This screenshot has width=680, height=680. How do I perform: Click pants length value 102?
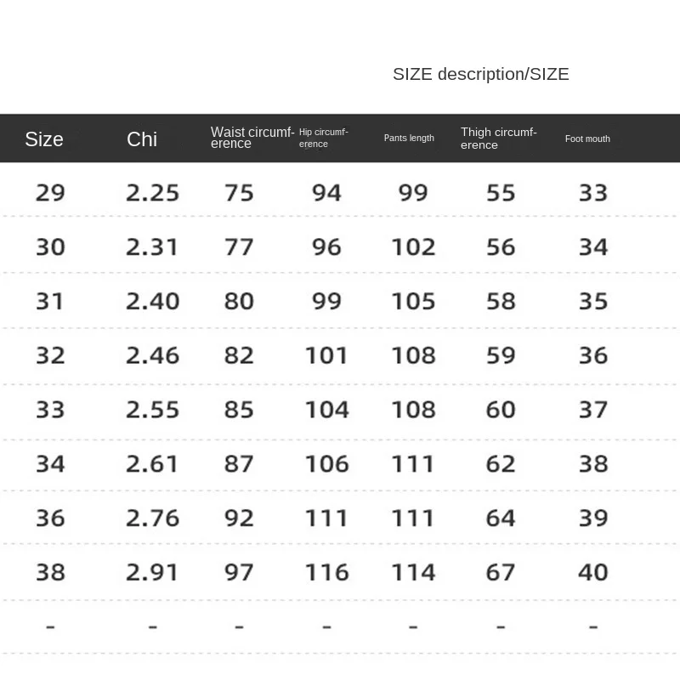(x=413, y=247)
